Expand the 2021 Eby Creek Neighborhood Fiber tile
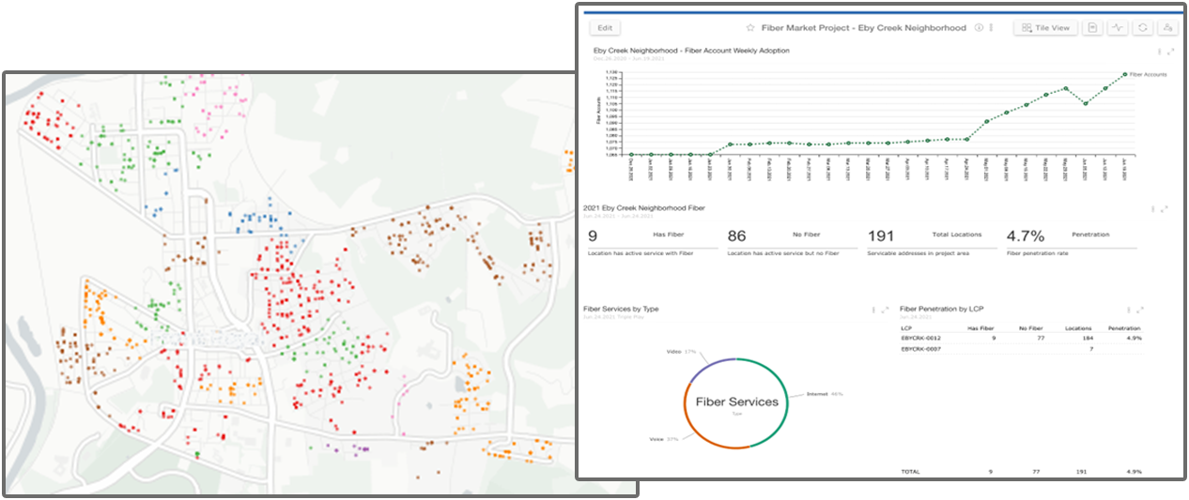This screenshot has height=500, width=1189. [1165, 209]
